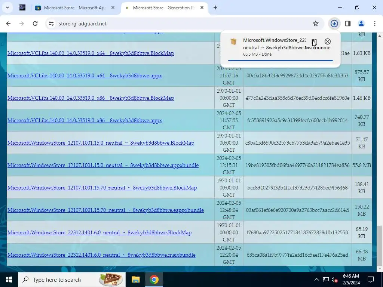Open the Chrome downloads icon
This screenshot has width=383, height=287.
pyautogui.click(x=334, y=24)
